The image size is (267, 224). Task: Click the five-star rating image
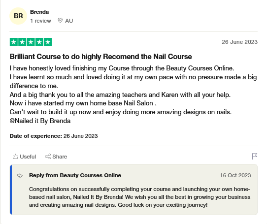pyautogui.click(x=31, y=42)
